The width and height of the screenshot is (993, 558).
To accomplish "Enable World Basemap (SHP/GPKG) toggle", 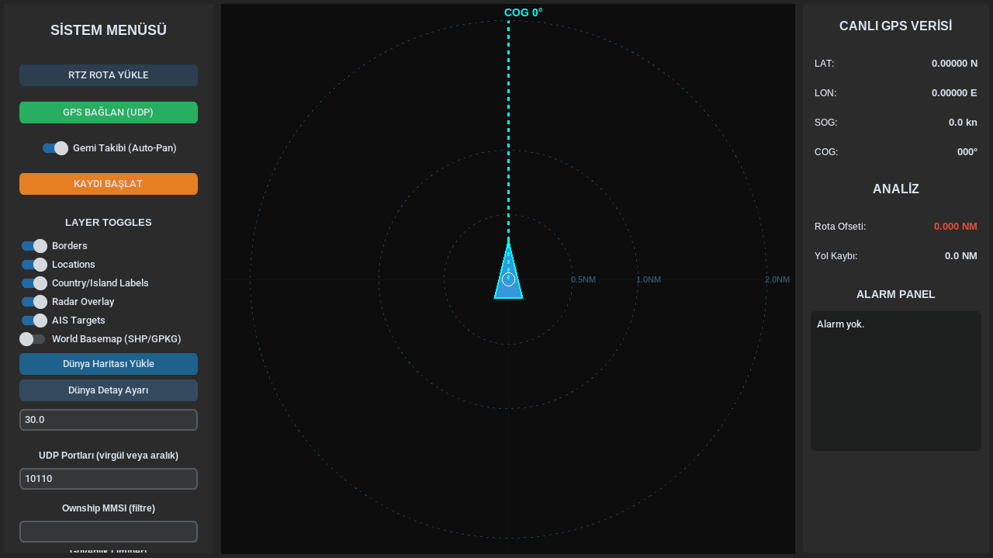I will point(33,339).
